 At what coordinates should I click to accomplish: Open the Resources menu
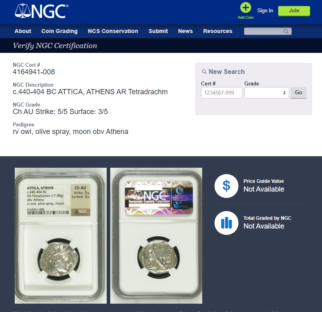tap(217, 31)
